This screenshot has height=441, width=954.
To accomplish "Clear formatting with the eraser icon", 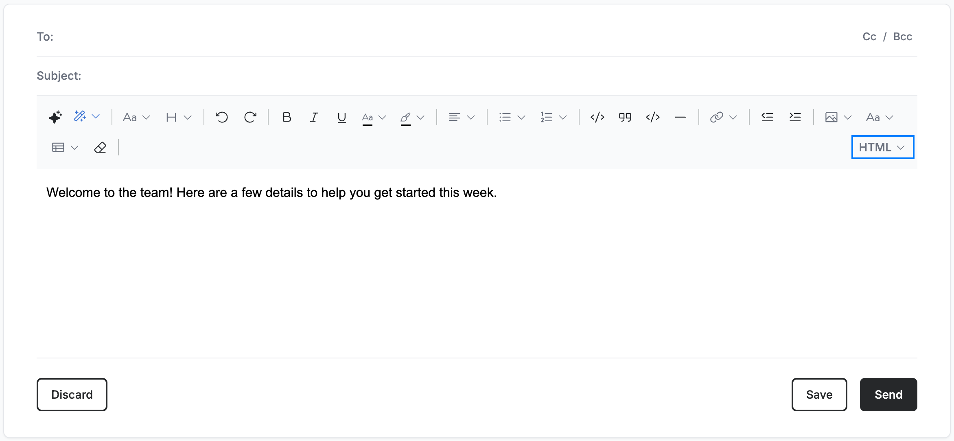I will point(100,147).
